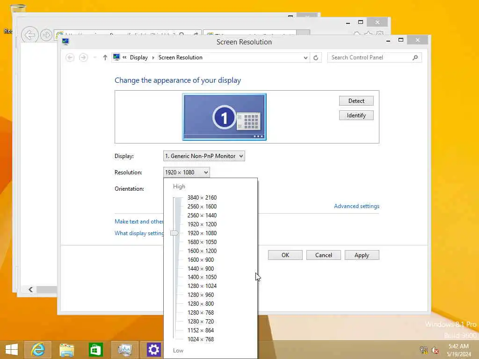Image resolution: width=479 pixels, height=359 pixels.
Task: Cancel the resolution changes
Action: (x=324, y=255)
